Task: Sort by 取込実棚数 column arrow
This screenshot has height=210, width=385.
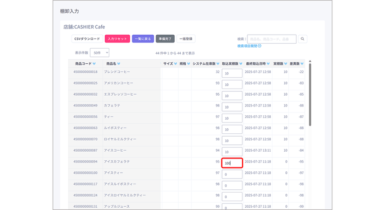Action: point(241,64)
